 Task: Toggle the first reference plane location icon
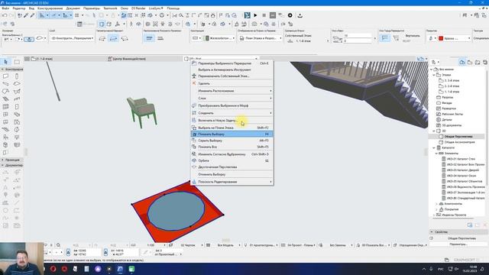[x=149, y=38]
